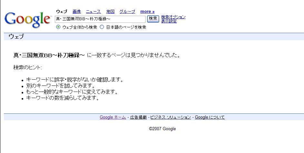The height and width of the screenshot is (153, 304).
Task: Click the 検索 search button
Action: pos(153,19)
